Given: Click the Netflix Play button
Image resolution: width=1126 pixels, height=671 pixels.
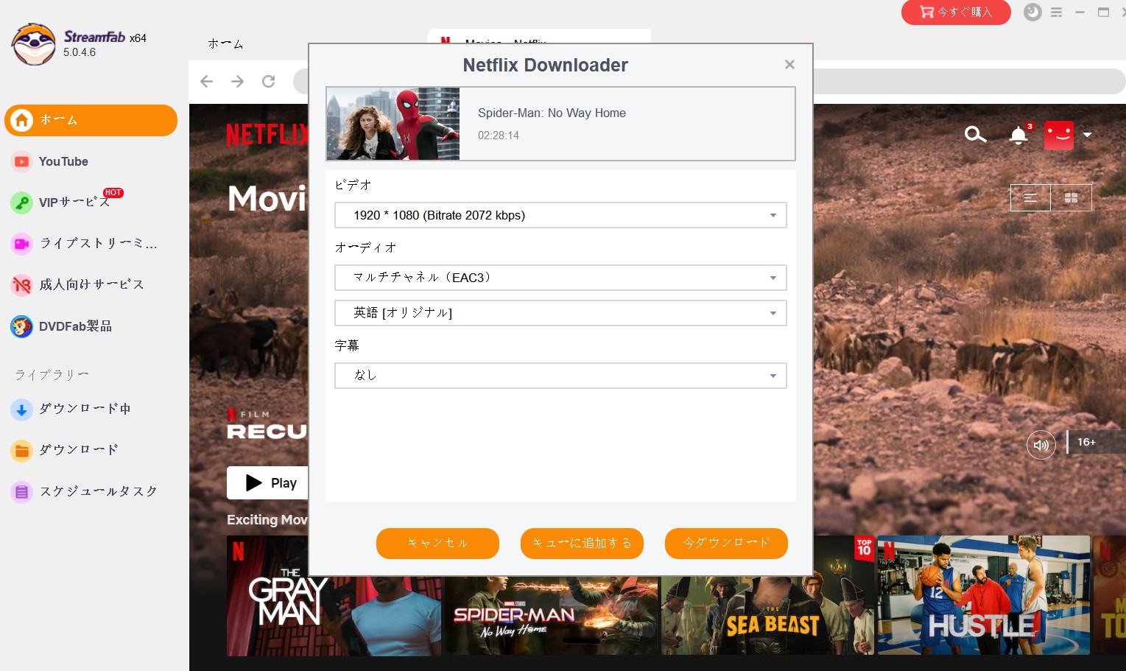Looking at the screenshot, I should click(267, 483).
